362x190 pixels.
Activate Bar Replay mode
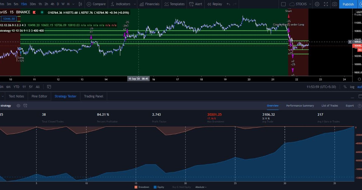pos(214,4)
